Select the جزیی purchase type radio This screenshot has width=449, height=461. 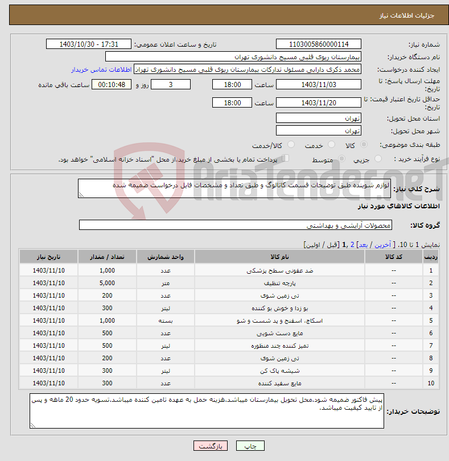[378, 159]
